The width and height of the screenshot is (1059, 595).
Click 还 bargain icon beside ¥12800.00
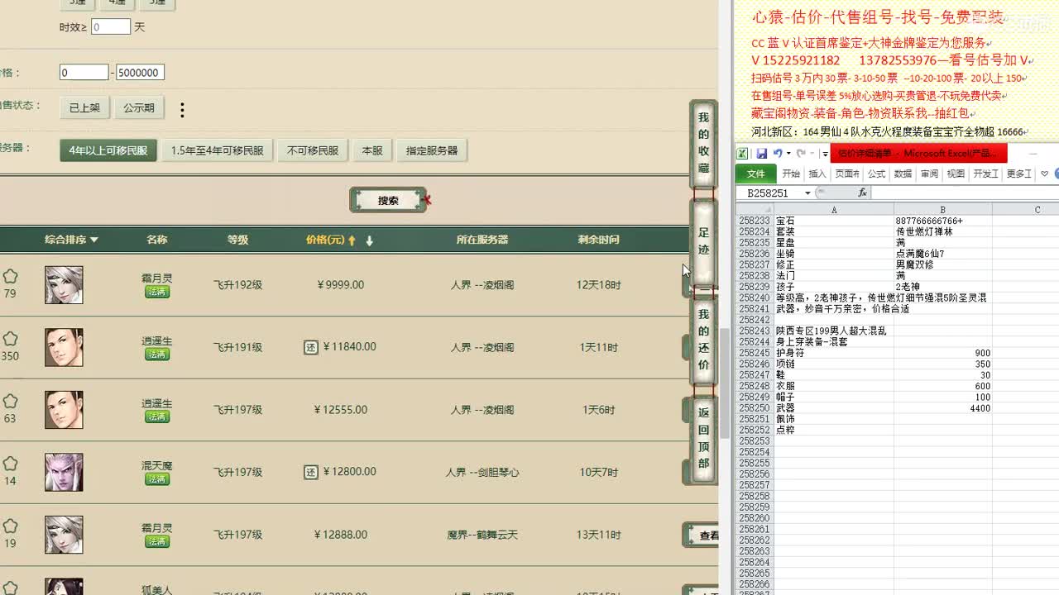click(311, 472)
